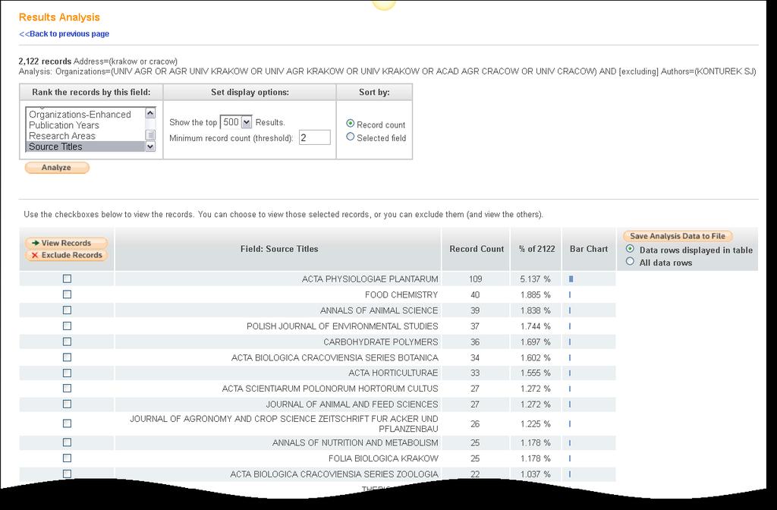Viewport: 777px width, 510px height.
Task: Check the Annals of Nutrition and Metabolism row
Action: pos(67,442)
